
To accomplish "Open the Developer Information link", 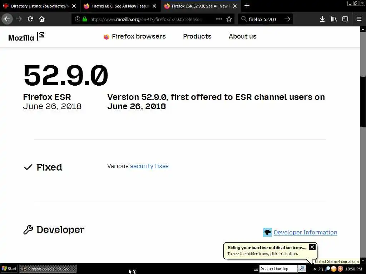I will tap(305, 232).
